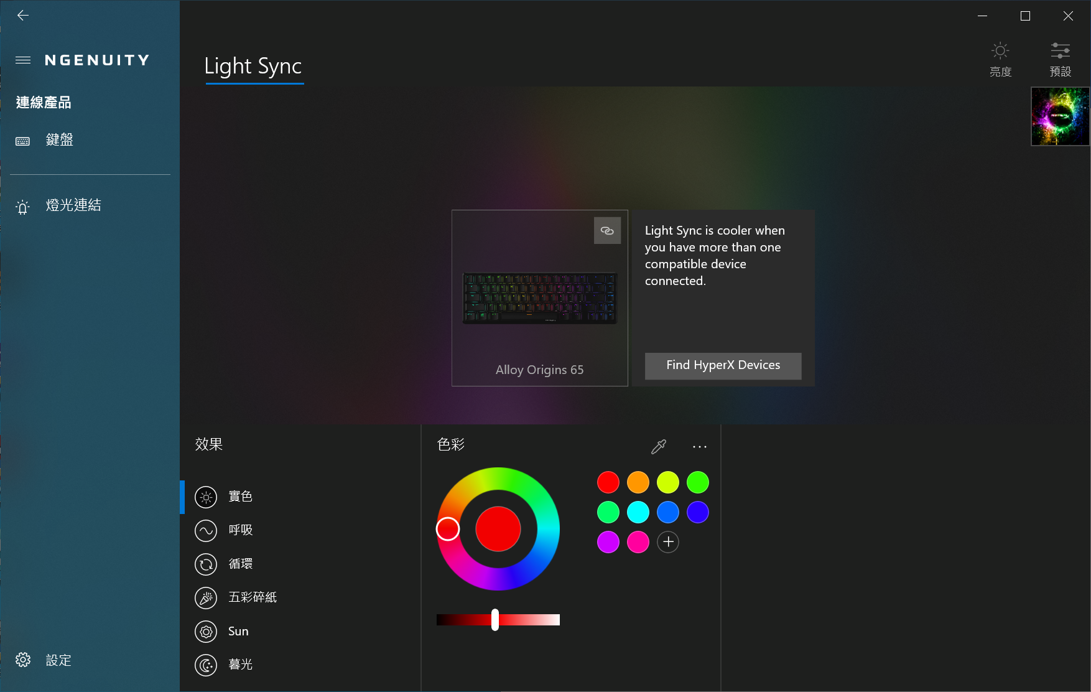Pick the red swatch
This screenshot has height=692, width=1091.
[x=608, y=482]
